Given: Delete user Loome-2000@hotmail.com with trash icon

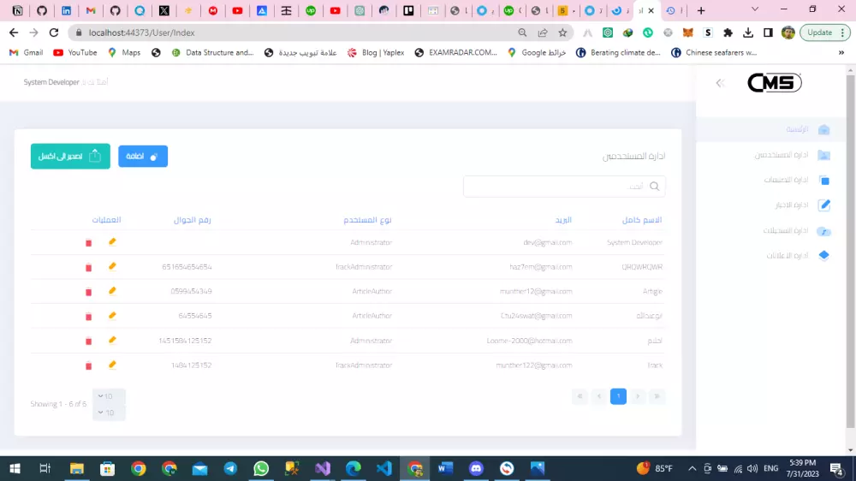Looking at the screenshot, I should 88,341.
